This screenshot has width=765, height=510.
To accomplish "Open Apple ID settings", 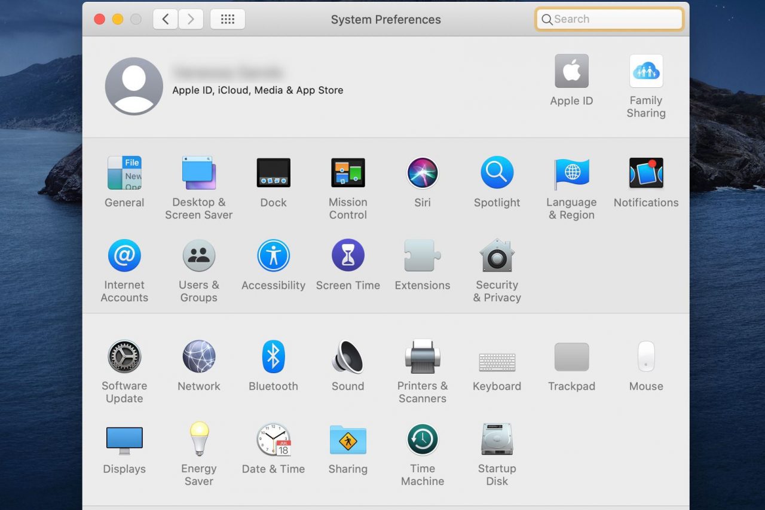I will point(571,71).
